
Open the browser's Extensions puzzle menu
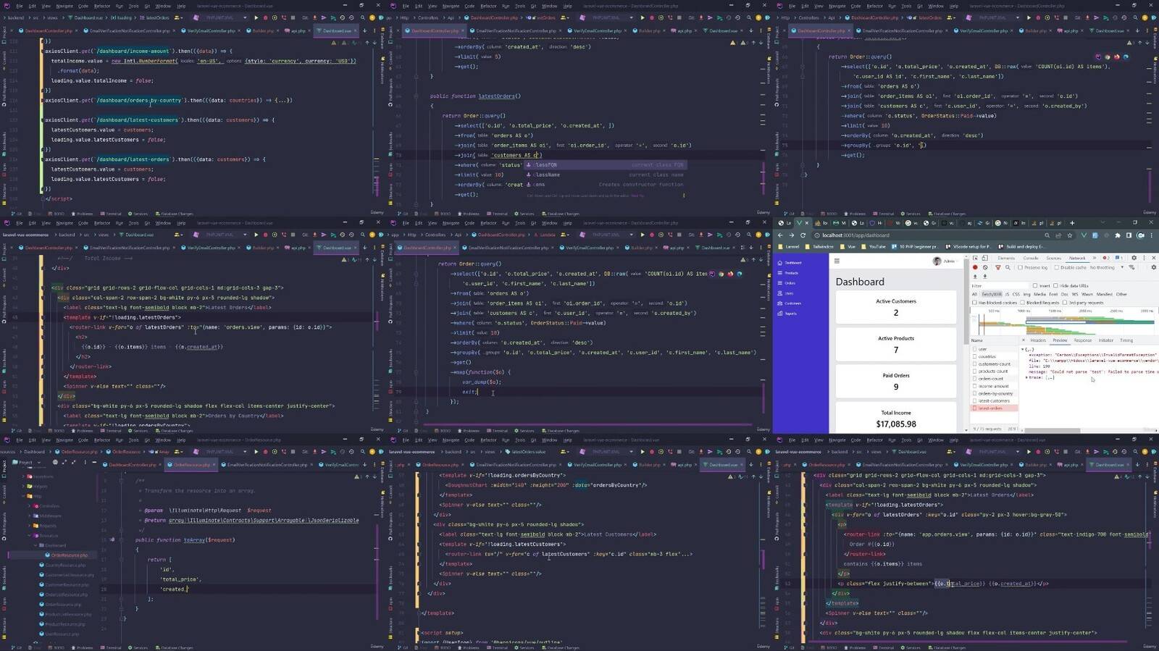point(1118,235)
